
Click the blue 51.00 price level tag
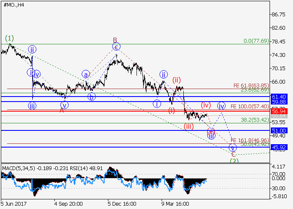click(x=278, y=130)
